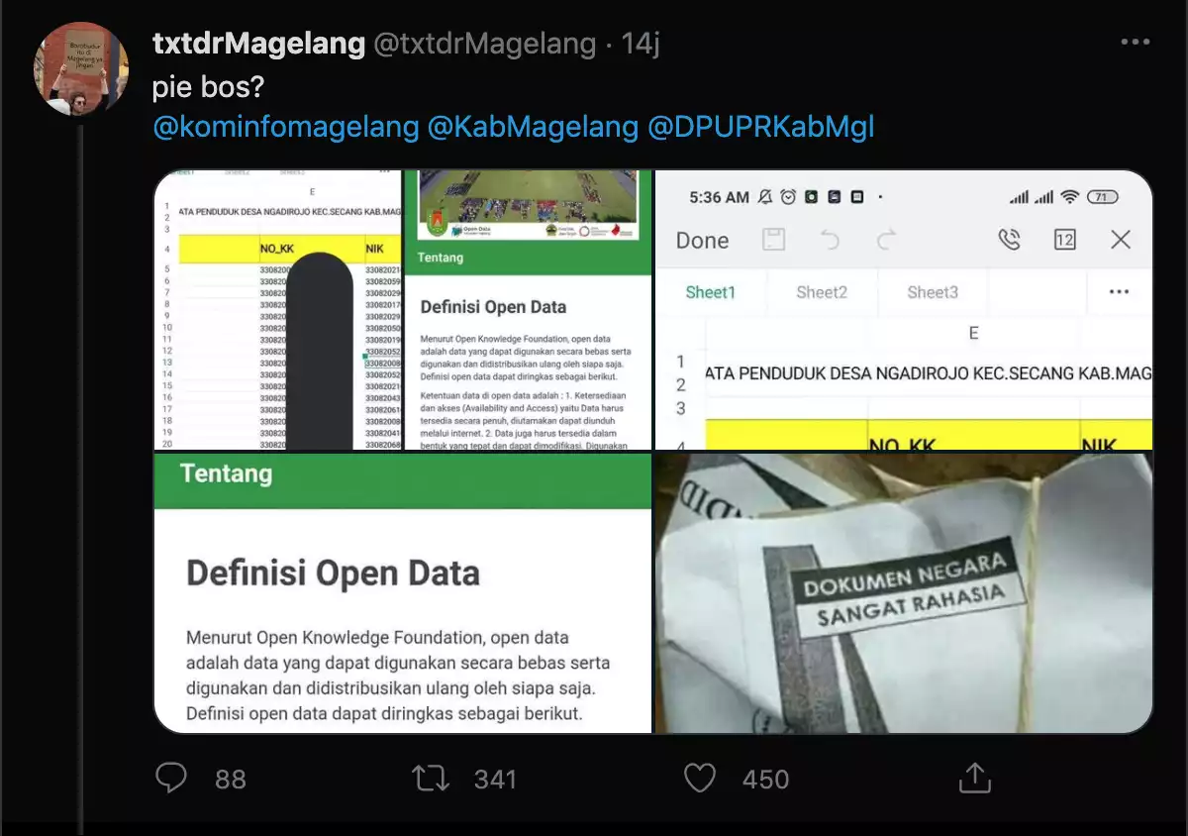Open the tweet's three-dot more menu
The image size is (1188, 836).
click(1135, 43)
